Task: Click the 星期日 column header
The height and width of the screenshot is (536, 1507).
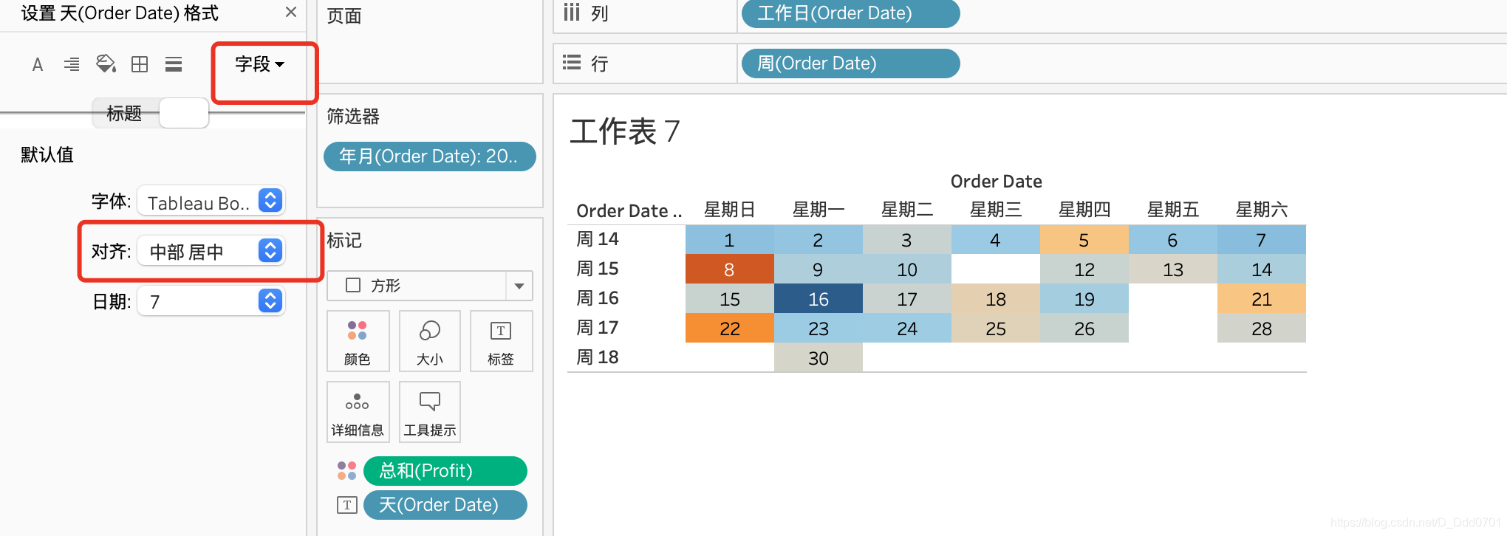Action: coord(729,210)
